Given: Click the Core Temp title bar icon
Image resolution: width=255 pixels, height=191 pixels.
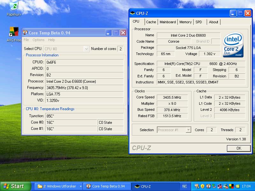Looking at the screenshot, I should click(25, 33).
